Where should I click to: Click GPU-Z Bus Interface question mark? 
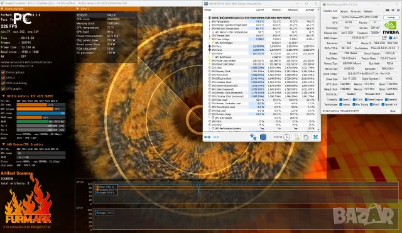tap(398, 48)
